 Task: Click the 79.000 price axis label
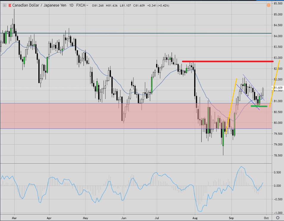(278, 144)
